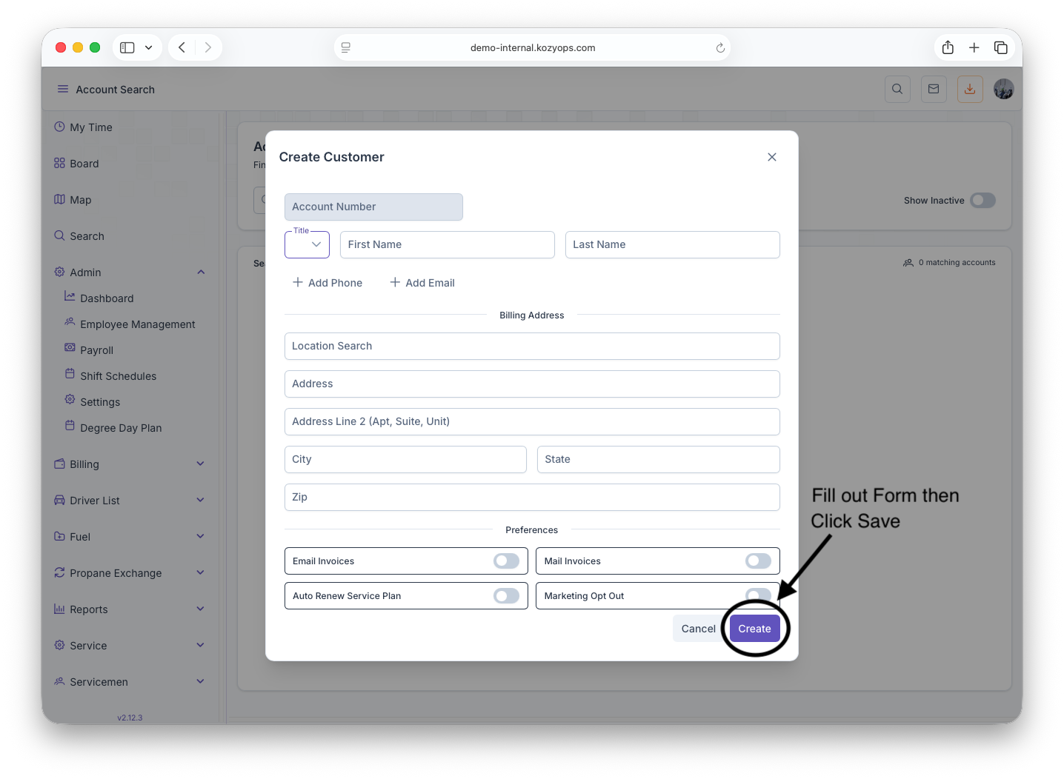Reload the page using the refresh icon
1064x779 pixels.
pyautogui.click(x=719, y=47)
